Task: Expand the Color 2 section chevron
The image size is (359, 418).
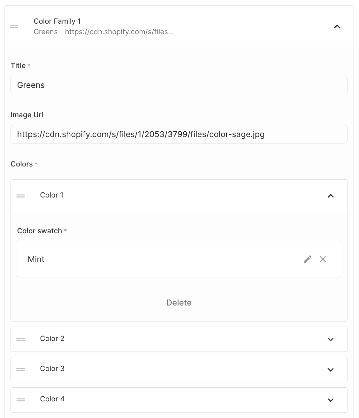Action: [x=331, y=339]
